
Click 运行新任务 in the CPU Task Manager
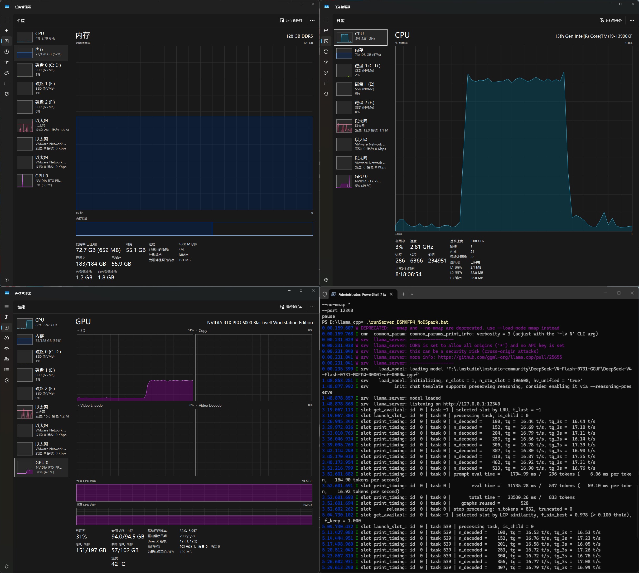point(610,21)
